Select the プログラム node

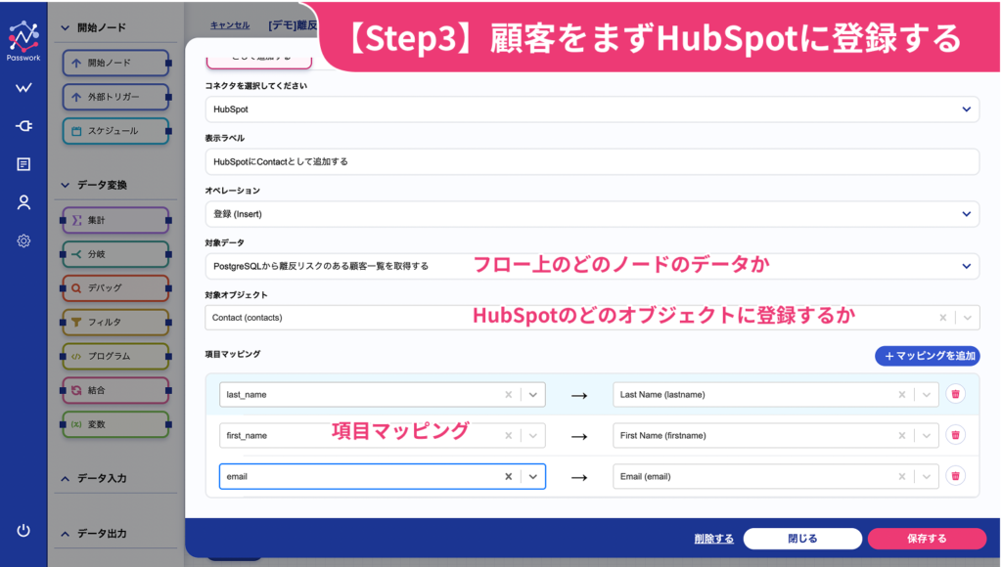click(x=115, y=356)
